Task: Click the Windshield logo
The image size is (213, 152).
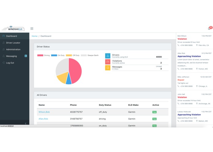Action: pos(13,29)
